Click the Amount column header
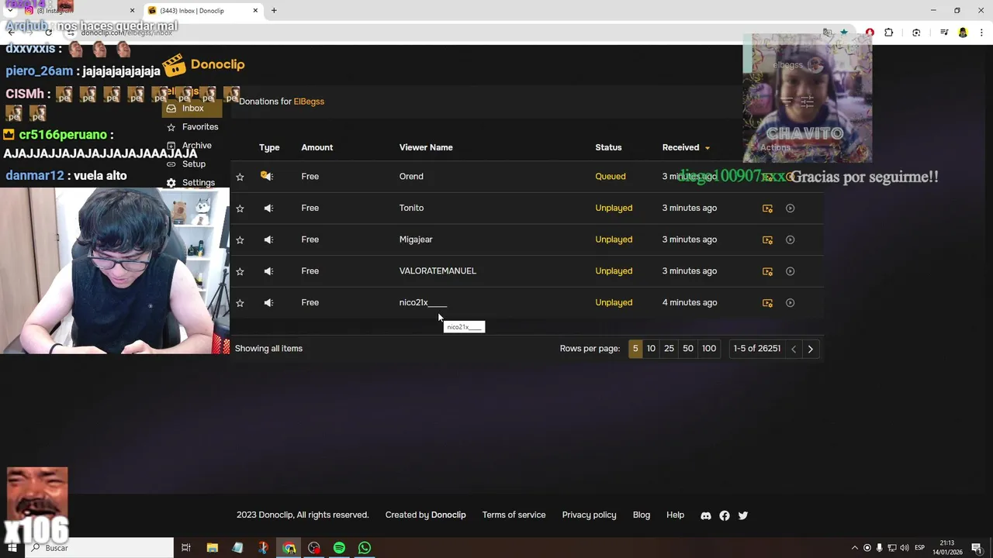This screenshot has height=558, width=993. (x=317, y=147)
